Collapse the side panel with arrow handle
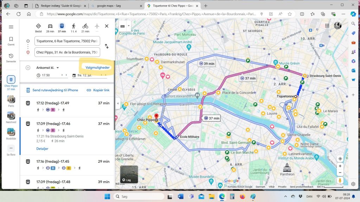Viewport: 360px width, 202px height. [x=118, y=103]
